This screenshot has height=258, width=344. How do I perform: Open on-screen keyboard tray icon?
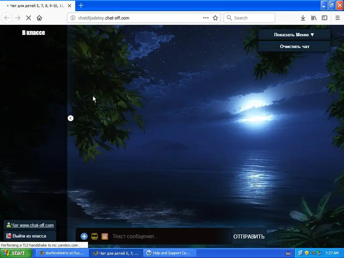288,253
